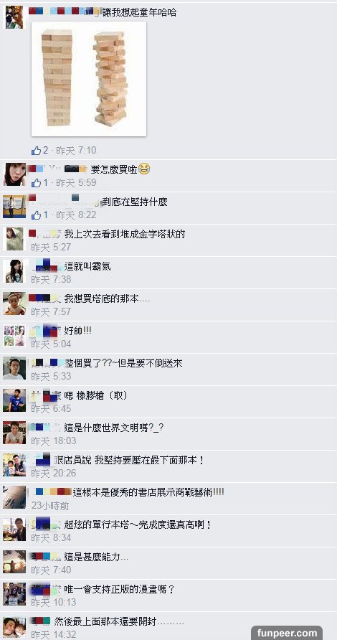Click commenter name before 我上次去看到堆成金字塔狀的

[45, 234]
